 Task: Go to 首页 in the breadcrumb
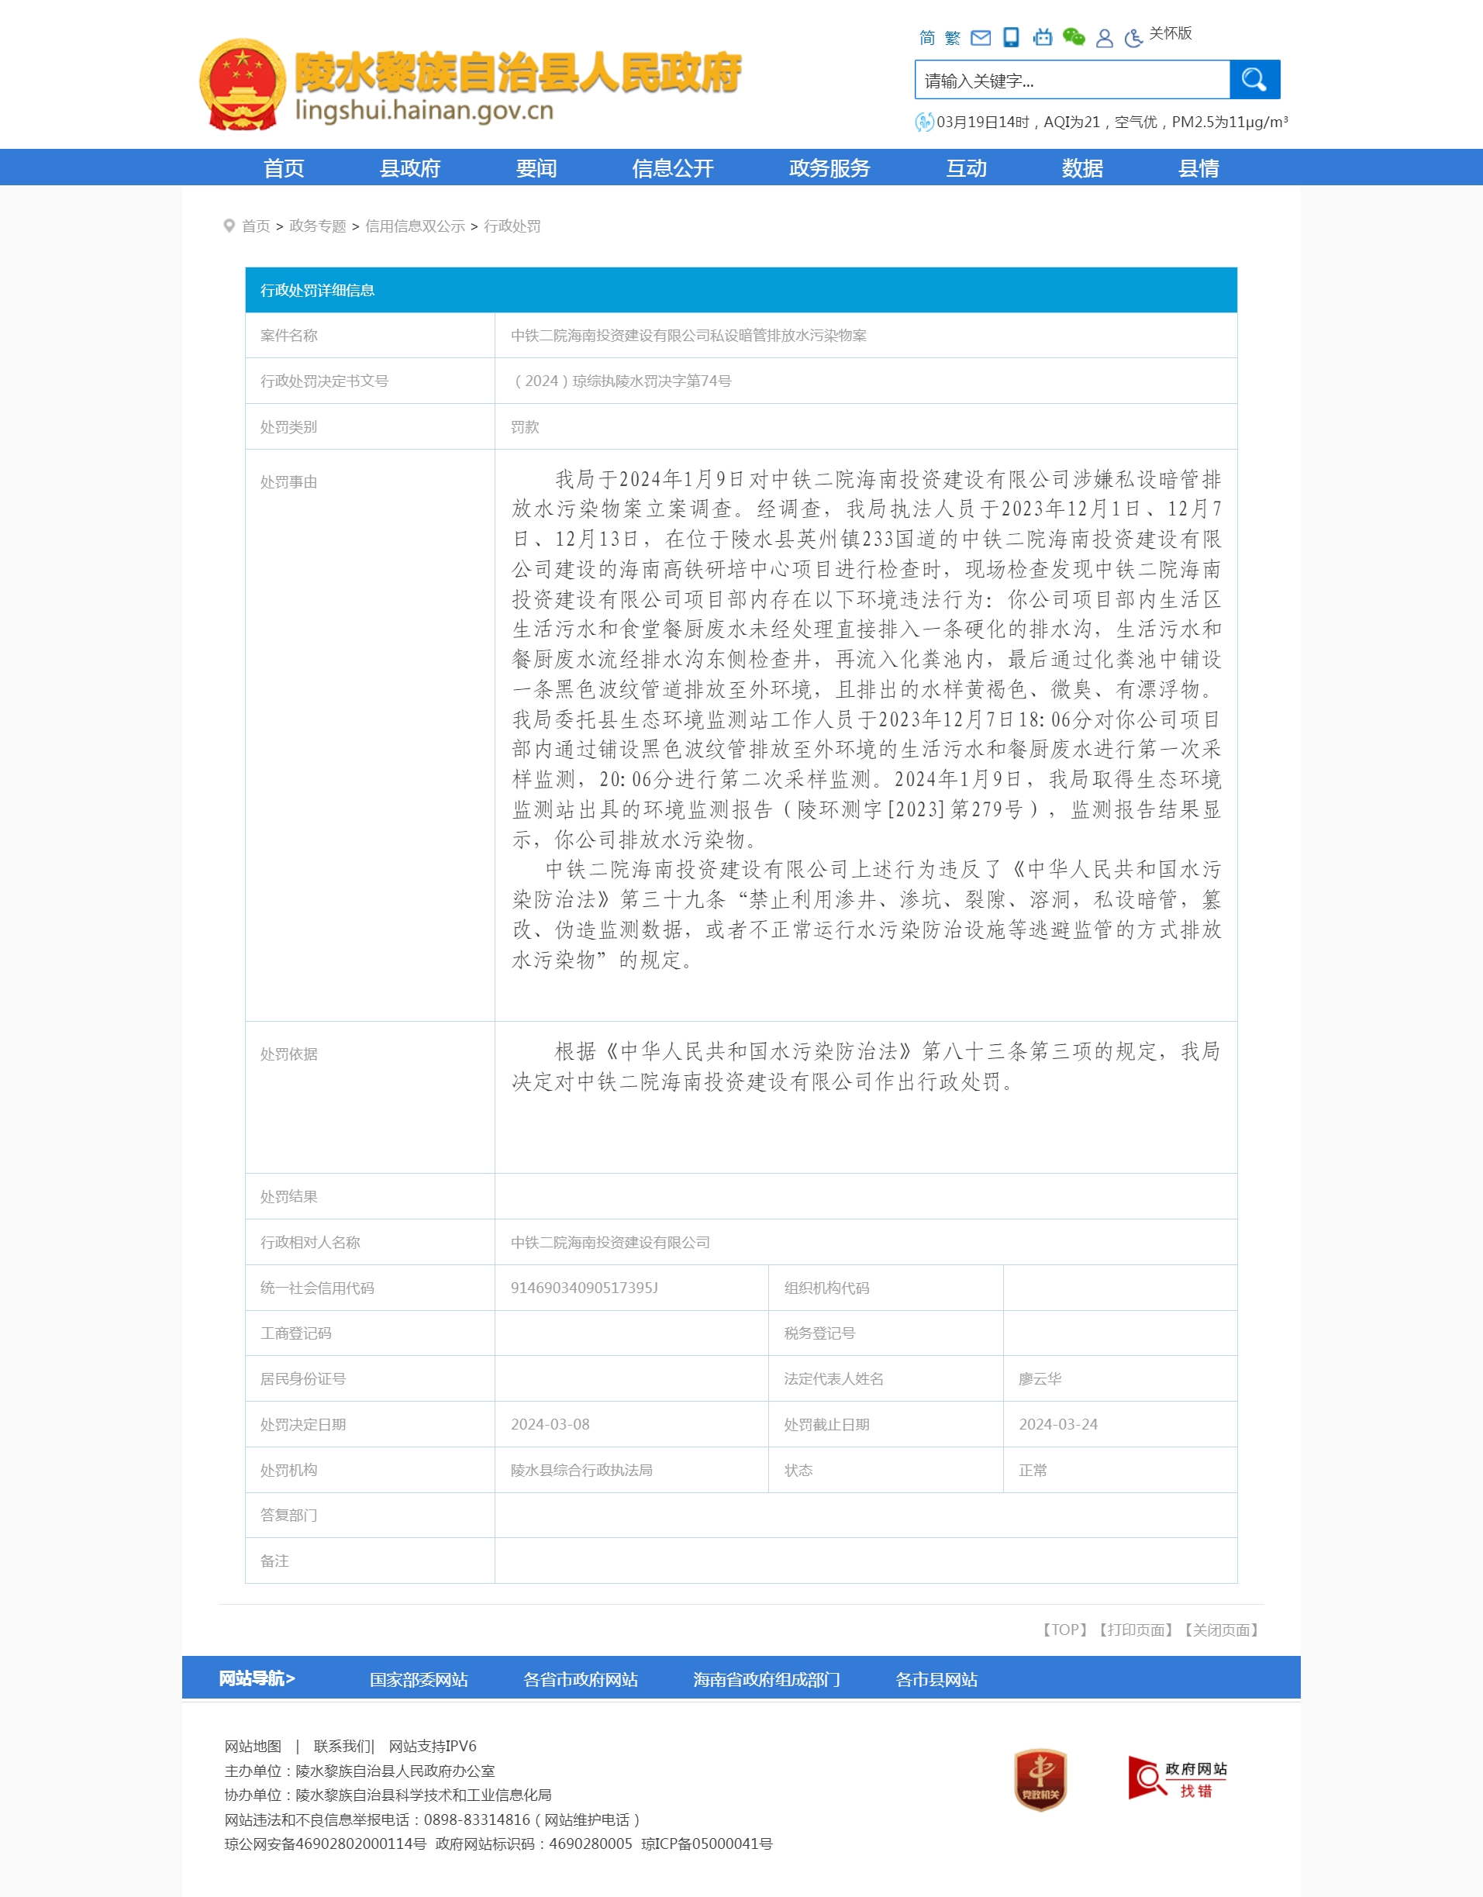pos(255,226)
